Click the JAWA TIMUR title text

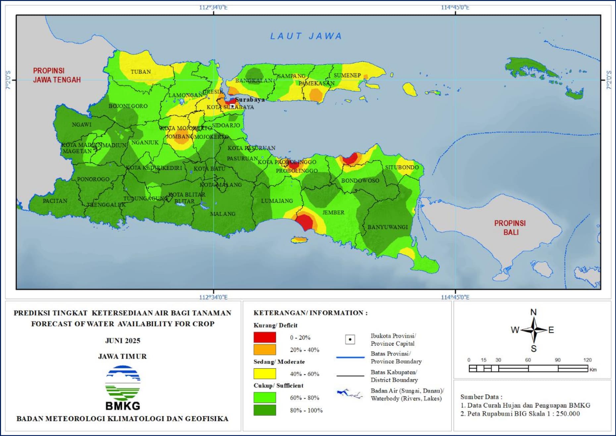point(122,356)
